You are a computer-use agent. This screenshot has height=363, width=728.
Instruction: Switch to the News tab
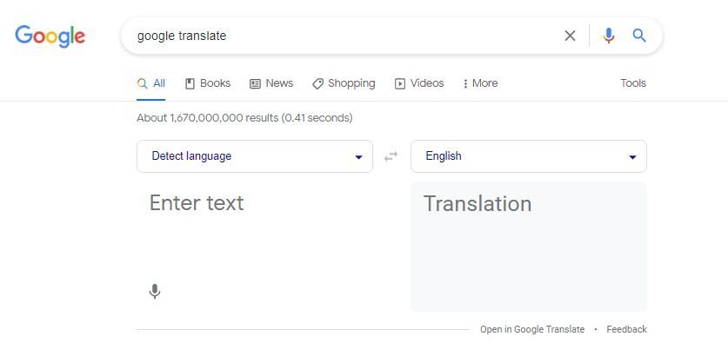pyautogui.click(x=271, y=83)
